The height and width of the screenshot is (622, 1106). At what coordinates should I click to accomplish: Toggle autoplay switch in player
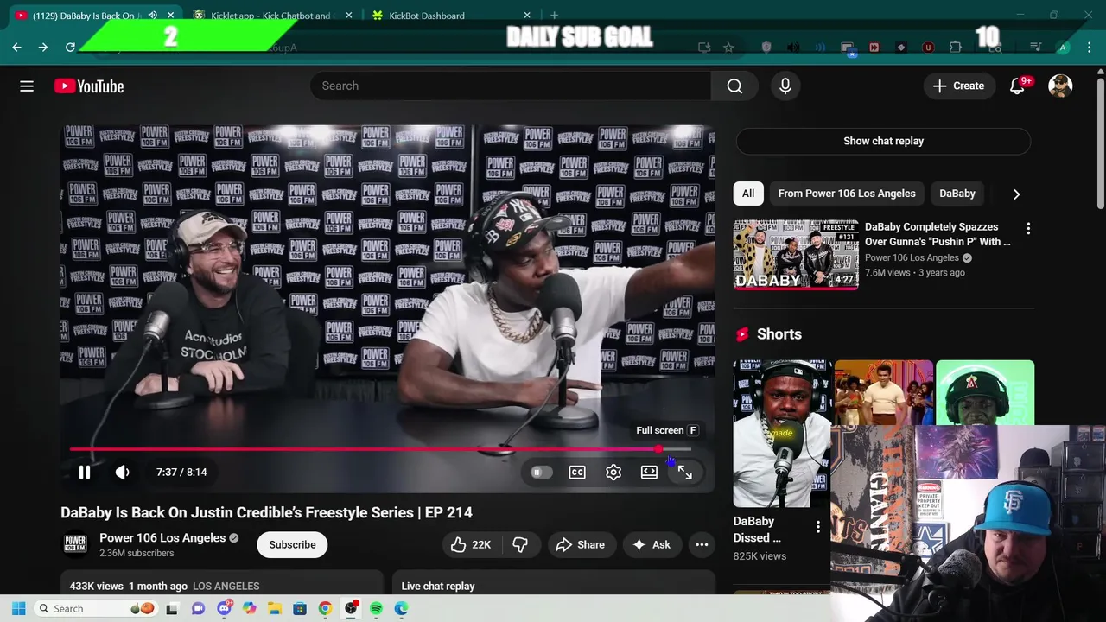point(540,473)
